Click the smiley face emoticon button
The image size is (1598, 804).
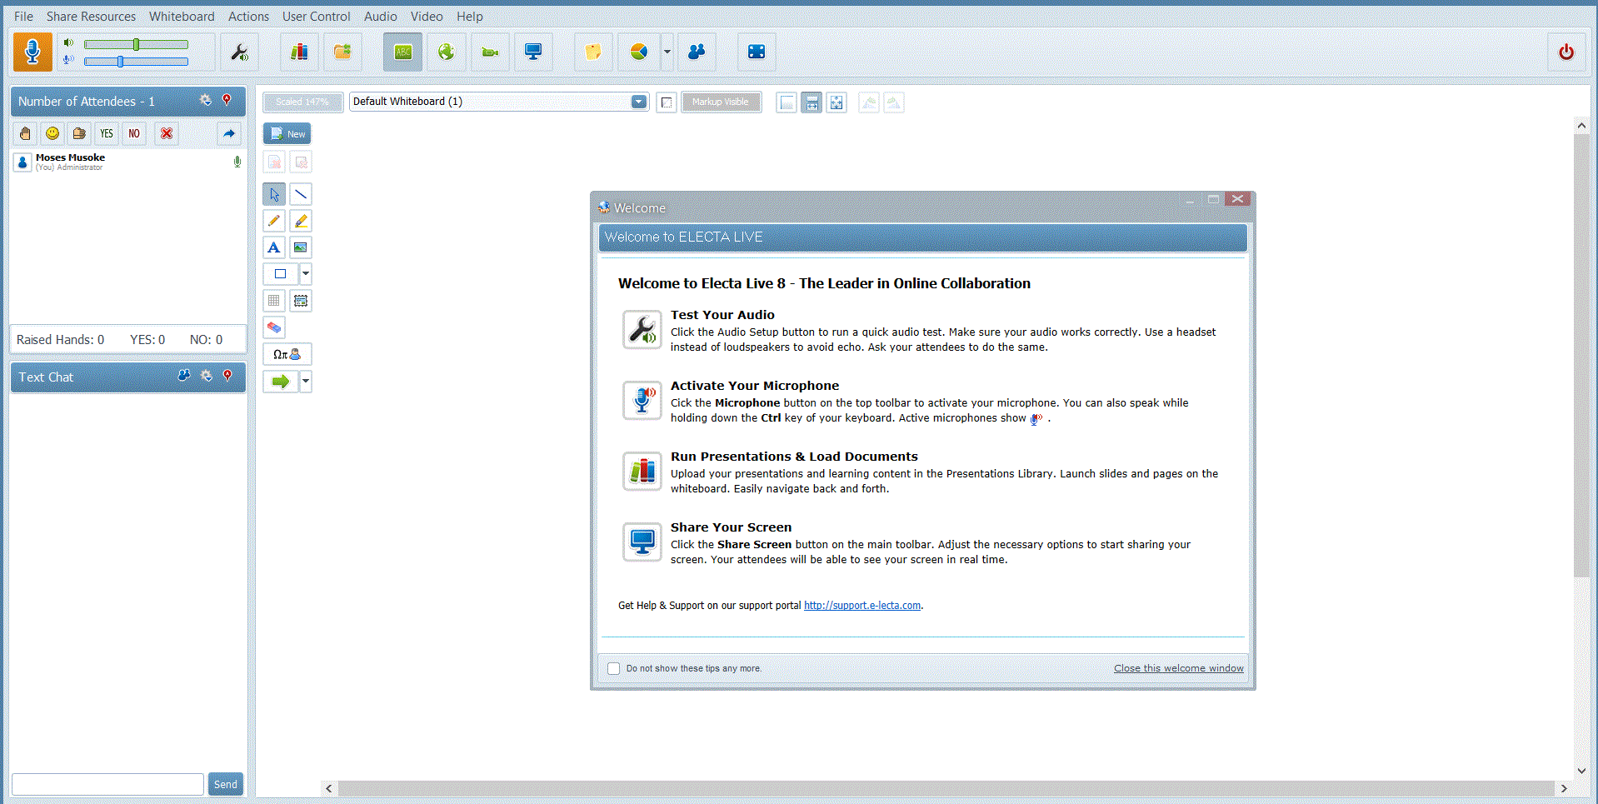(52, 133)
